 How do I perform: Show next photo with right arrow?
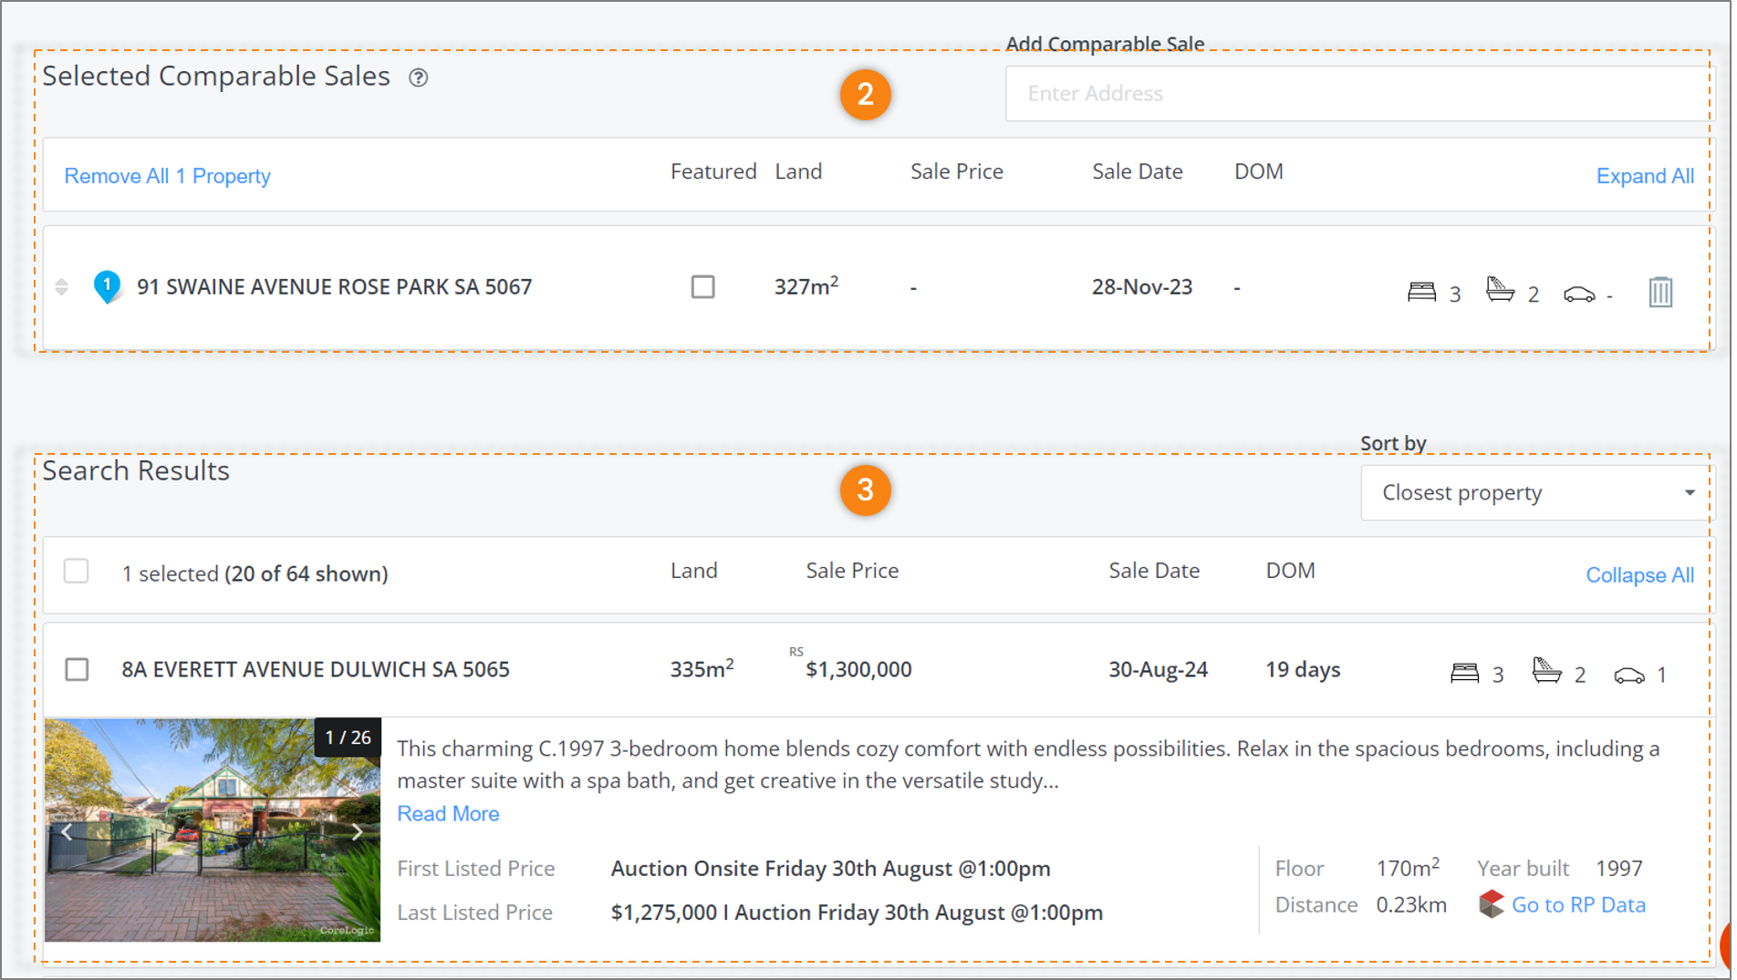[358, 831]
